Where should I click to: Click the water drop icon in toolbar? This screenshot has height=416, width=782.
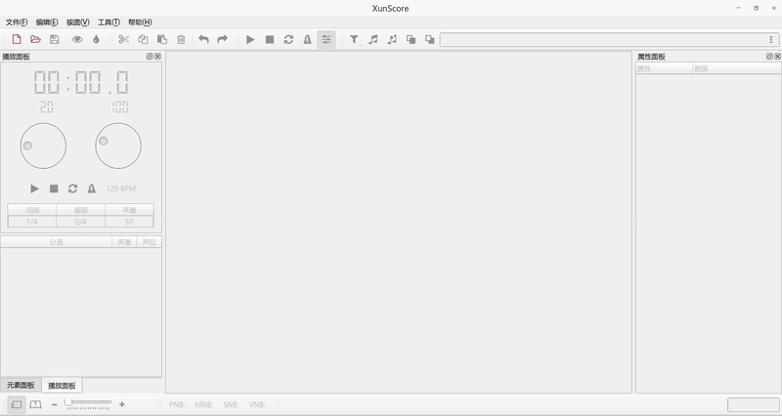point(96,40)
